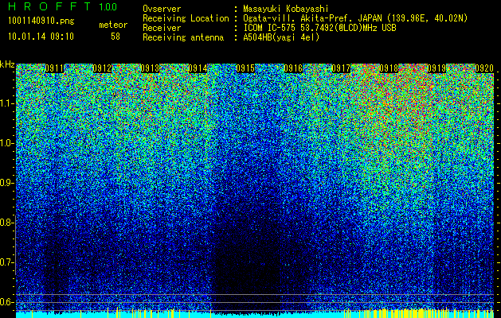Click the 0920 time marker
501x318 pixels.
(x=484, y=68)
